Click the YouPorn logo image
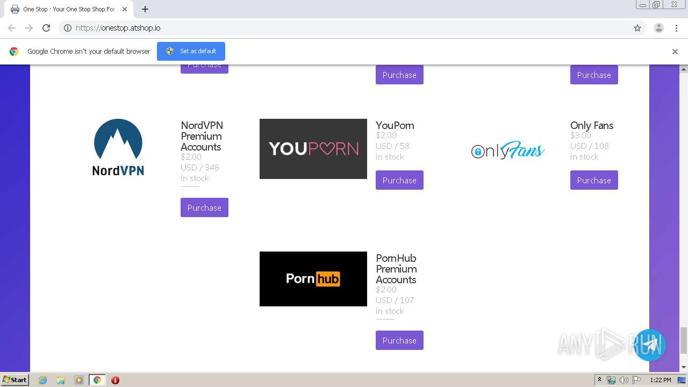The image size is (688, 387). click(313, 149)
